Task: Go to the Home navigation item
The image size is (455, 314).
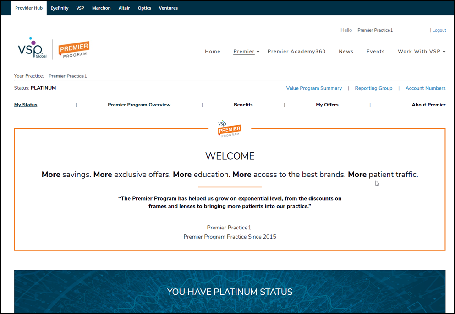Action: 213,51
